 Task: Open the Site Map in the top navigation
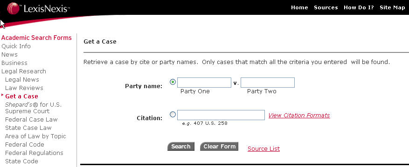pyautogui.click(x=392, y=7)
